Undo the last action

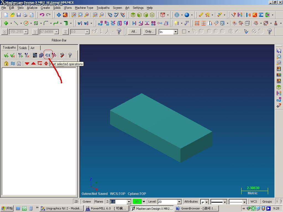click(x=42, y=15)
